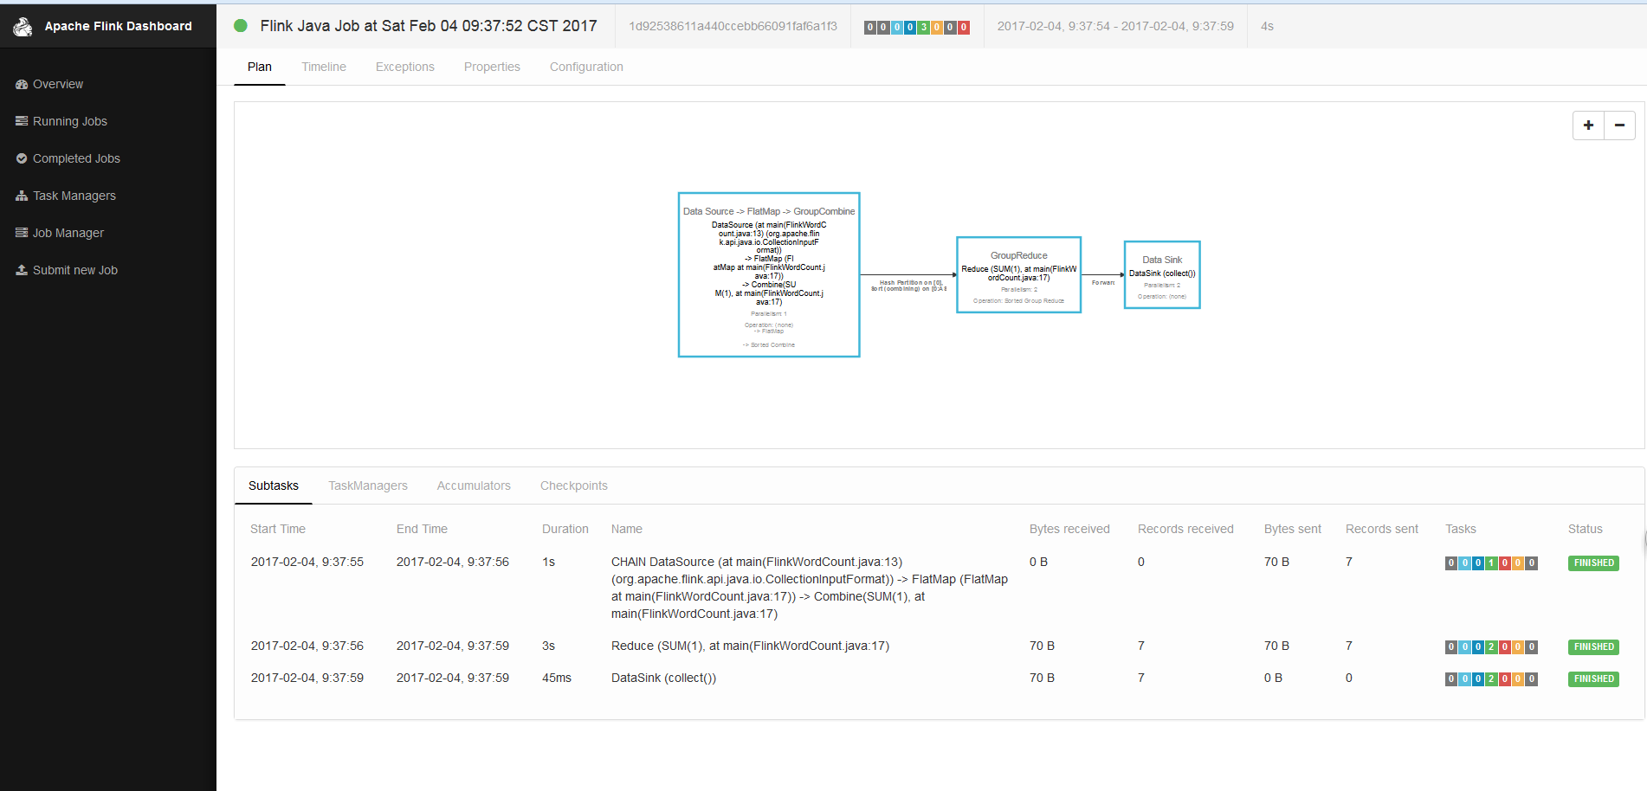Click the job title Flink Java Job

point(429,26)
